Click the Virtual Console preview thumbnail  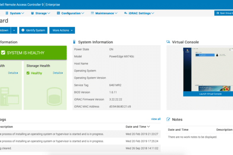(x=208, y=70)
